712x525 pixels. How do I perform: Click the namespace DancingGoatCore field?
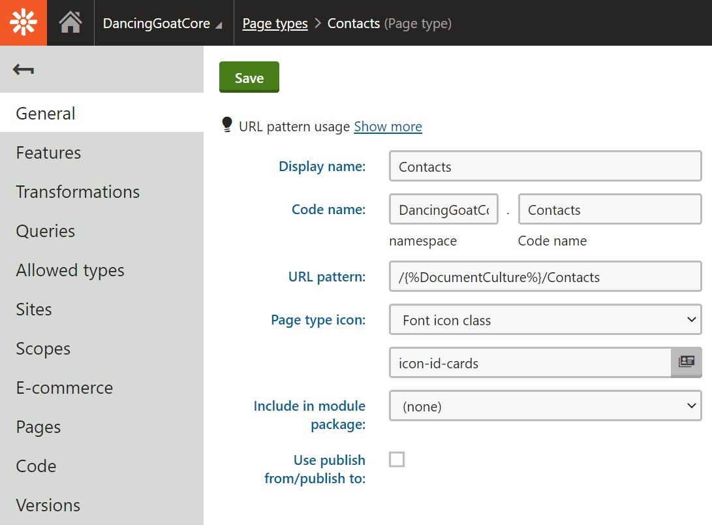point(444,210)
